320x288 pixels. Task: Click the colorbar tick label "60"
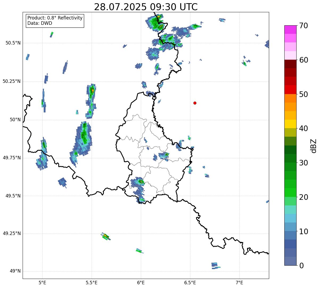pos(303,60)
